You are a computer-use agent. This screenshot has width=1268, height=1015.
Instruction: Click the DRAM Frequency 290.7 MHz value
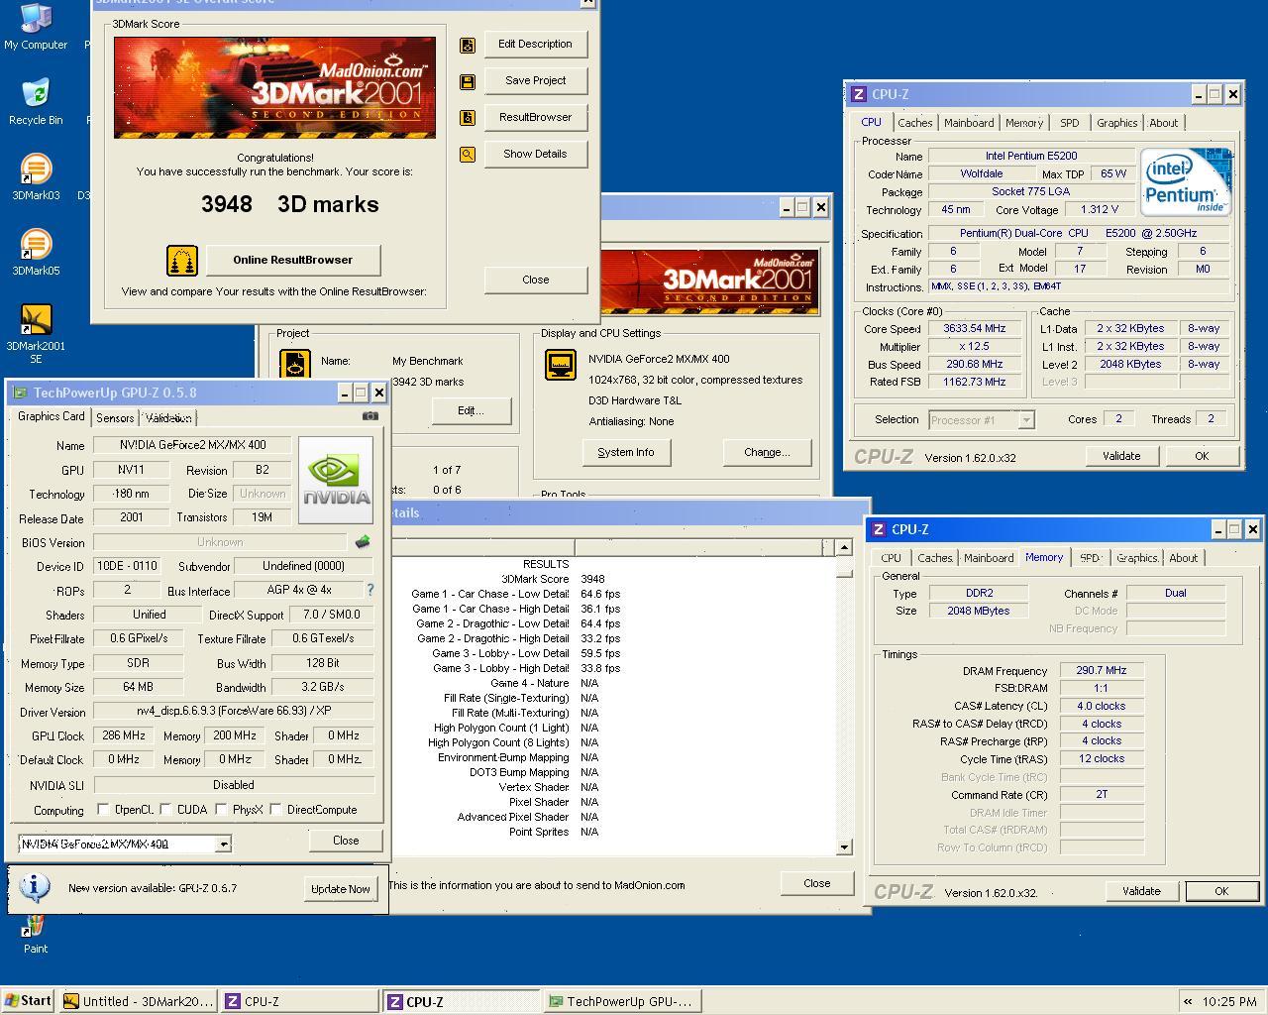coord(1102,671)
